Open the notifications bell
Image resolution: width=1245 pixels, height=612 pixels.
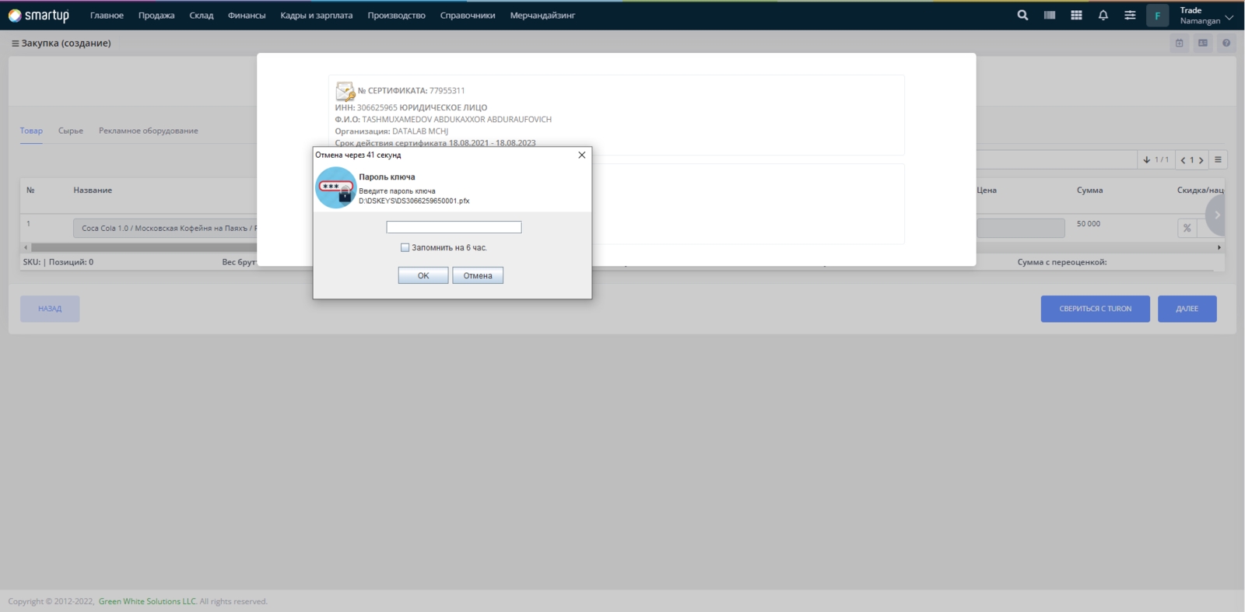1103,16
